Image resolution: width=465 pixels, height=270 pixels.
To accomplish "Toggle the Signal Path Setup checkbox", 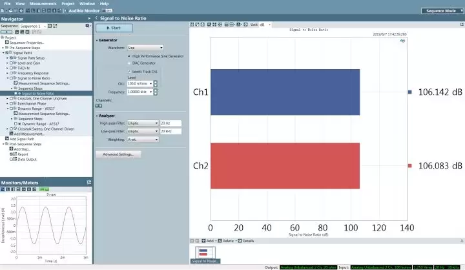I will point(11,58).
